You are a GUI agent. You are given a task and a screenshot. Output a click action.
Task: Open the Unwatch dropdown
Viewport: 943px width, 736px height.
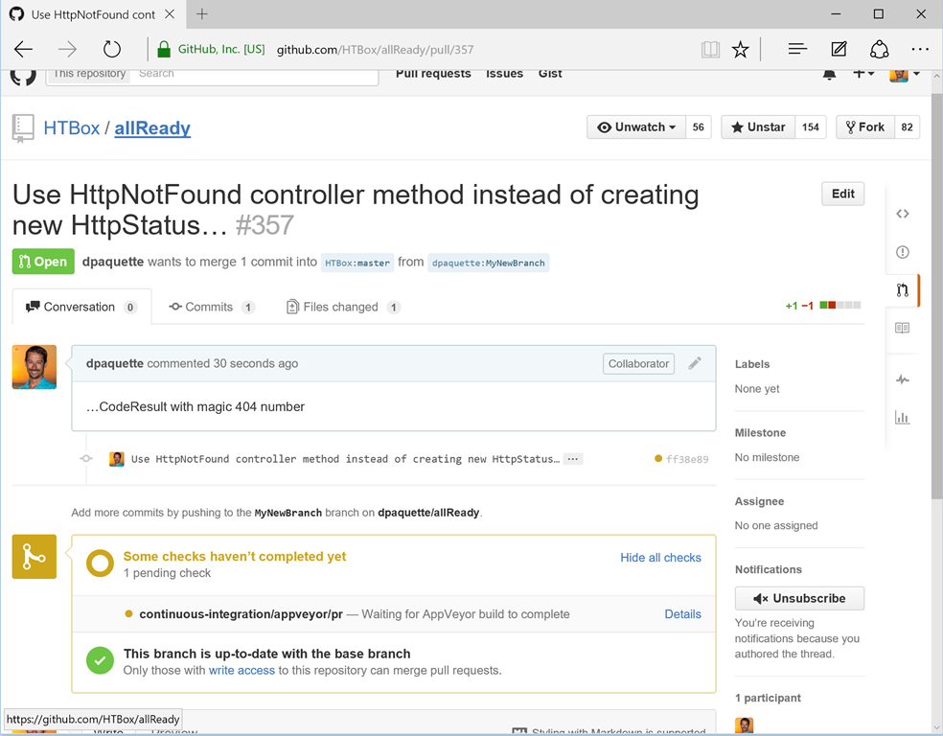click(x=636, y=127)
